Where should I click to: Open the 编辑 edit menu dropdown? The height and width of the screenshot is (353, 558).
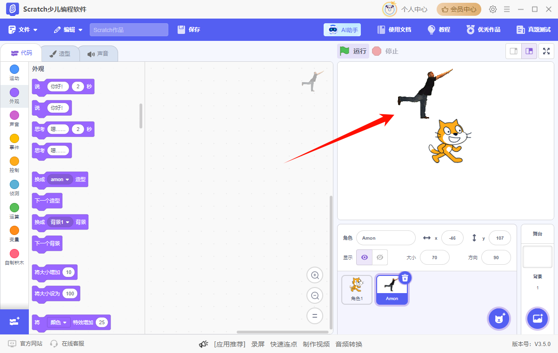tap(68, 30)
